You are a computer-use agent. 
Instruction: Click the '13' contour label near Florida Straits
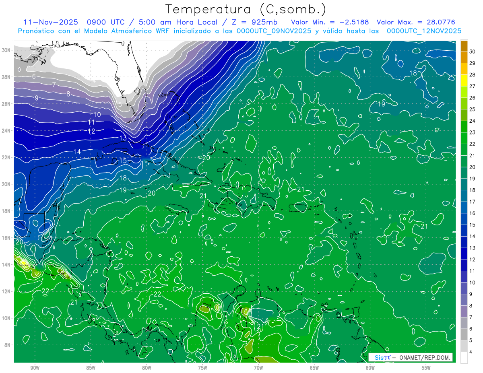tap(123, 138)
